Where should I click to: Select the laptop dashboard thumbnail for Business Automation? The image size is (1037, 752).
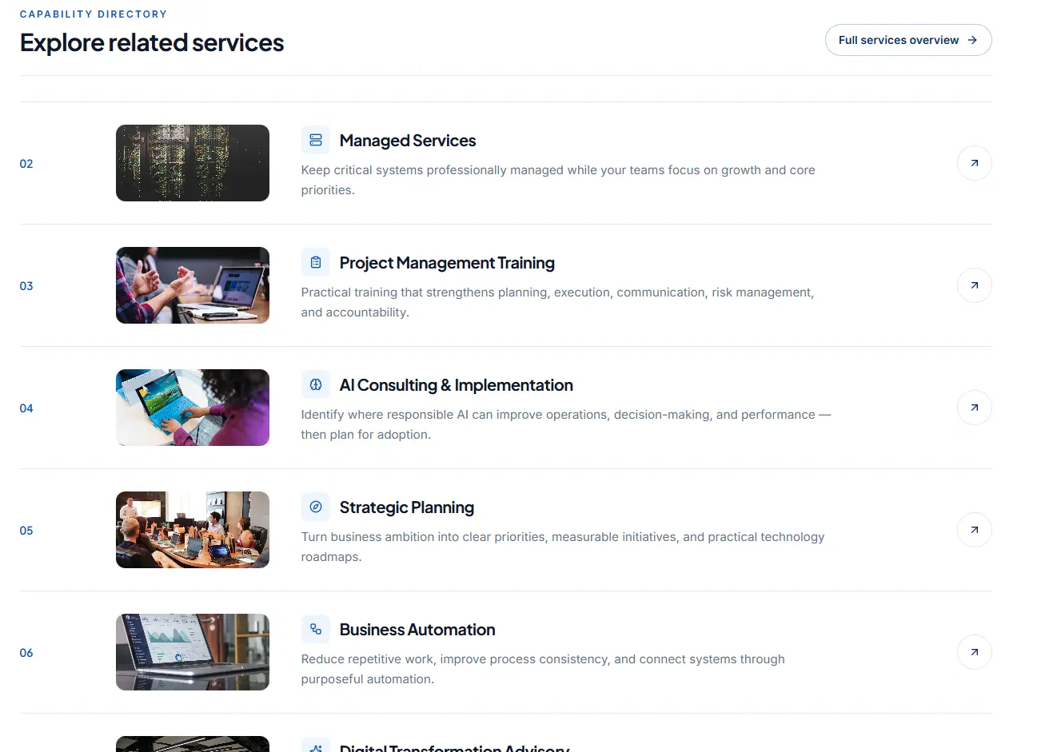pyautogui.click(x=193, y=652)
